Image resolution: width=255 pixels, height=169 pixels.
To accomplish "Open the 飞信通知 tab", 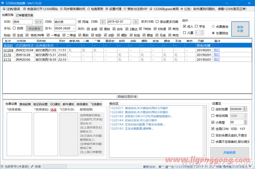I will pos(96,104).
